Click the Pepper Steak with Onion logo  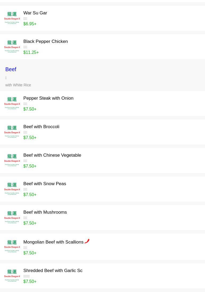click(12, 103)
